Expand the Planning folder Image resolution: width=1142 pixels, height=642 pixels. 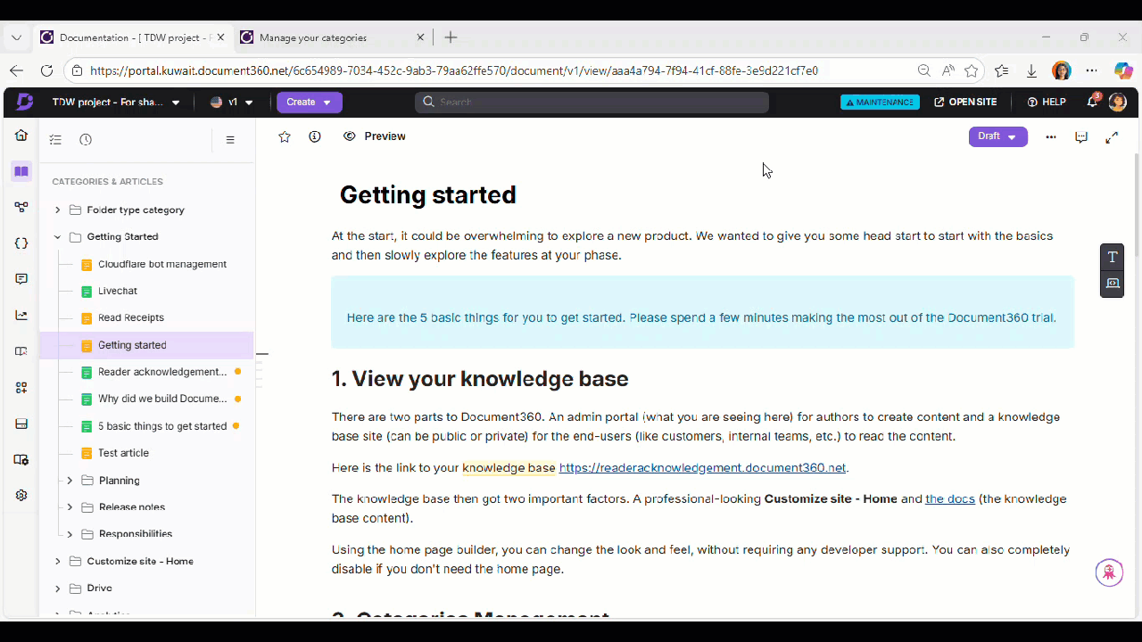click(70, 481)
